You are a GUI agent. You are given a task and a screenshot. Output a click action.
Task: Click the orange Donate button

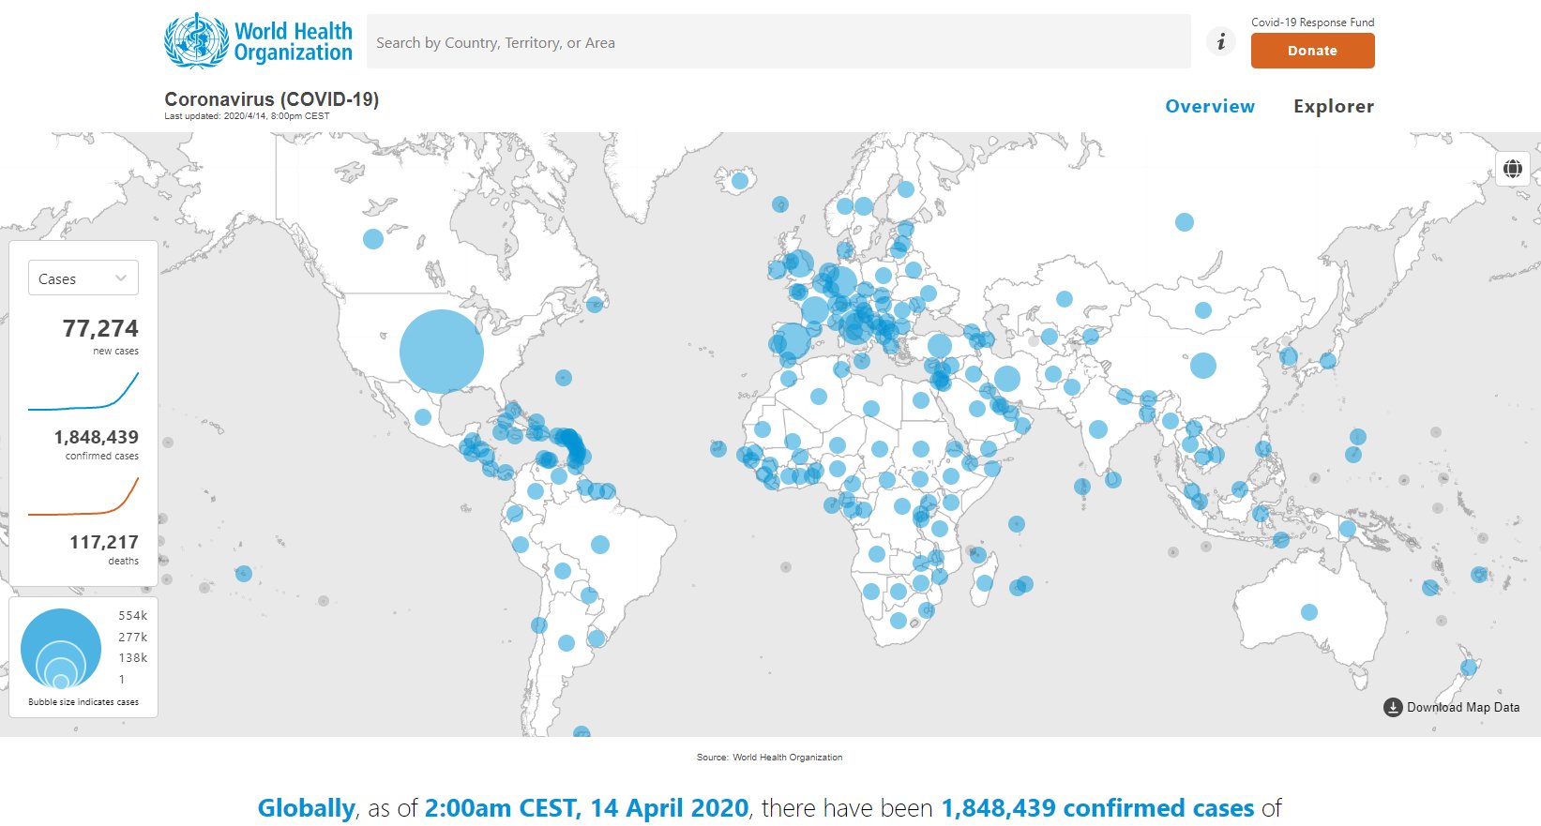[1312, 51]
